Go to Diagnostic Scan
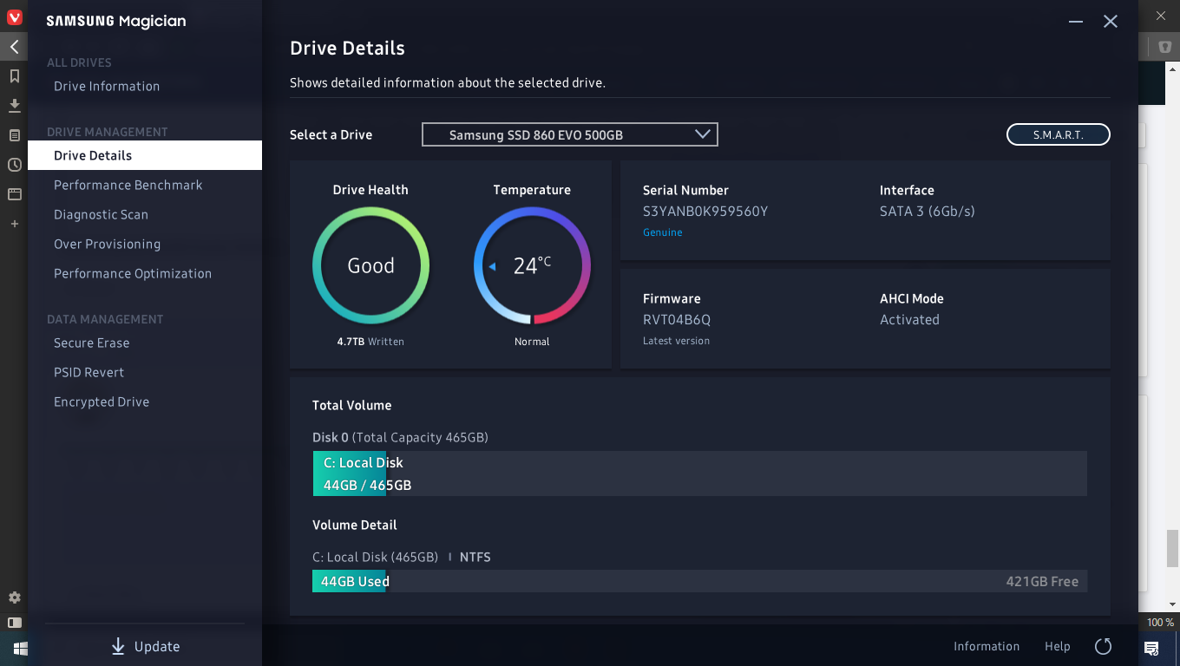This screenshot has width=1180, height=666. pos(101,214)
